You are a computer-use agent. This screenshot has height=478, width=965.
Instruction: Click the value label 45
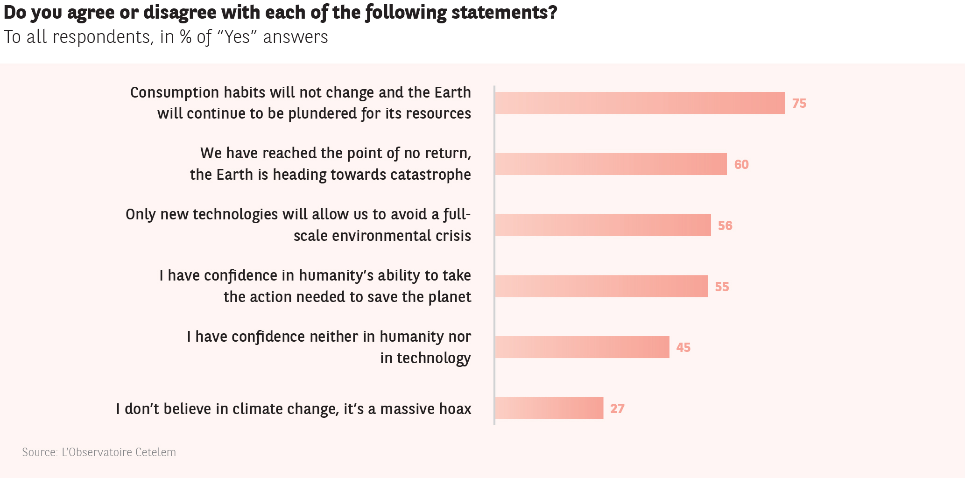[x=683, y=348]
